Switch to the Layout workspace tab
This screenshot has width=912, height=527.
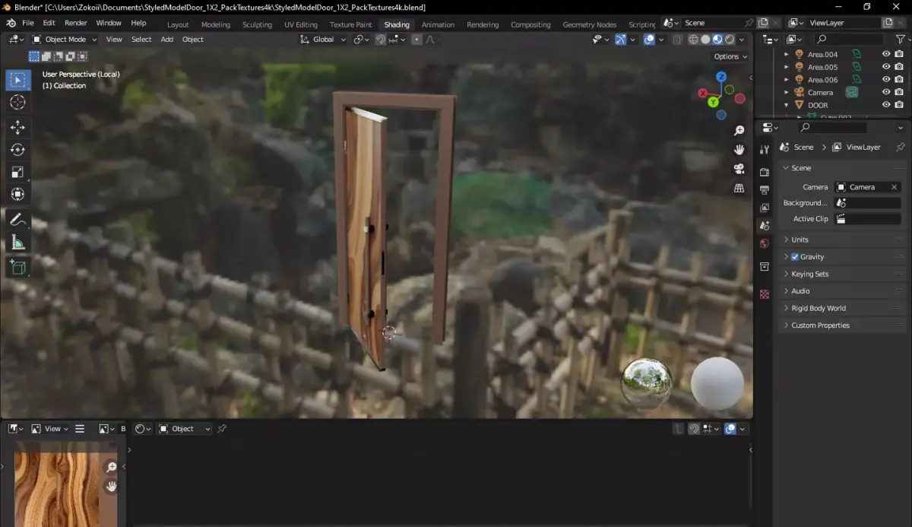pos(178,24)
